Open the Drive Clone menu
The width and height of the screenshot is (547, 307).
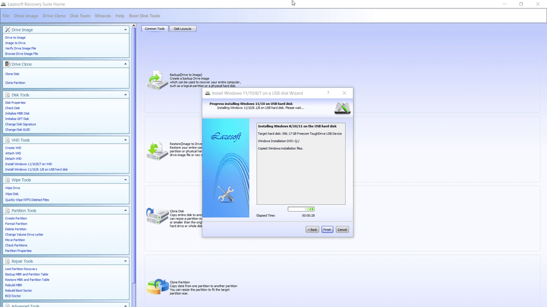pyautogui.click(x=54, y=16)
